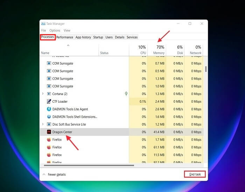Click the End task button
The image size is (245, 192).
coord(195,174)
